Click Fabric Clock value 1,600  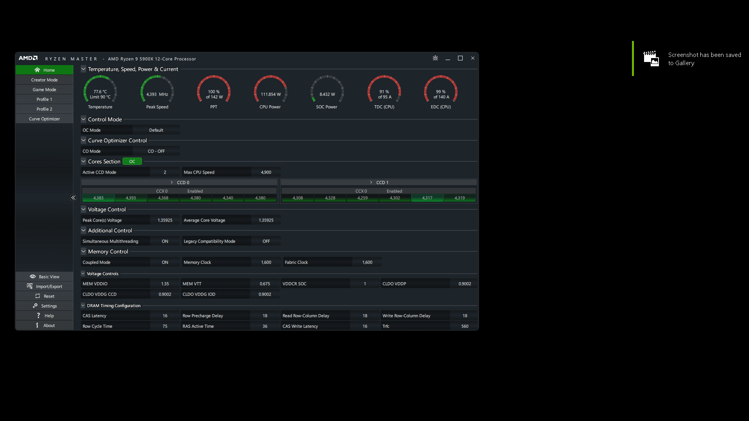coord(367,262)
